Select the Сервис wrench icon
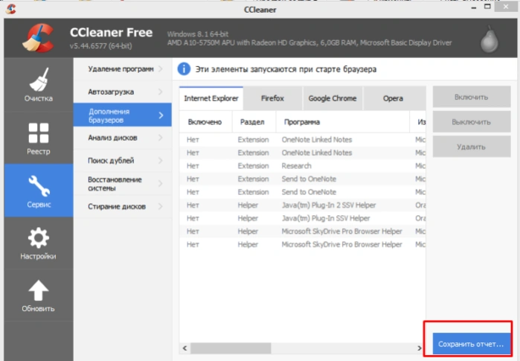The width and height of the screenshot is (520, 361). pos(39,186)
